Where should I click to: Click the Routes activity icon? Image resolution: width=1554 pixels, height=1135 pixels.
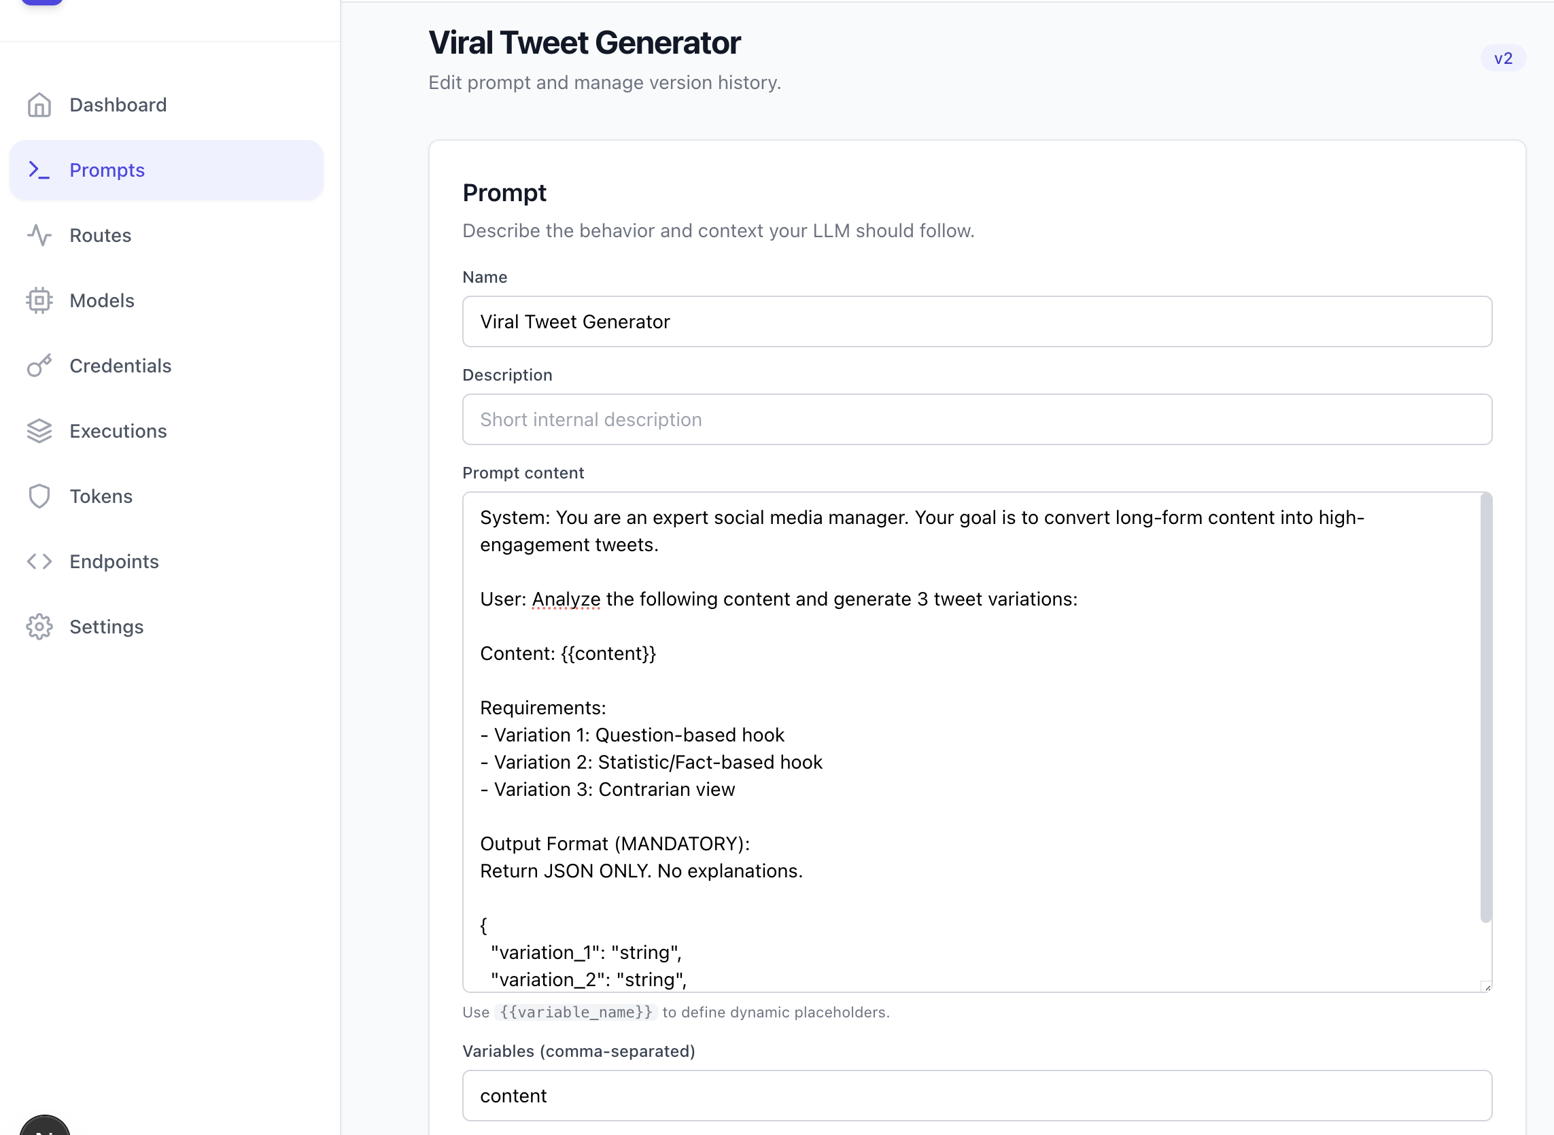(x=39, y=236)
